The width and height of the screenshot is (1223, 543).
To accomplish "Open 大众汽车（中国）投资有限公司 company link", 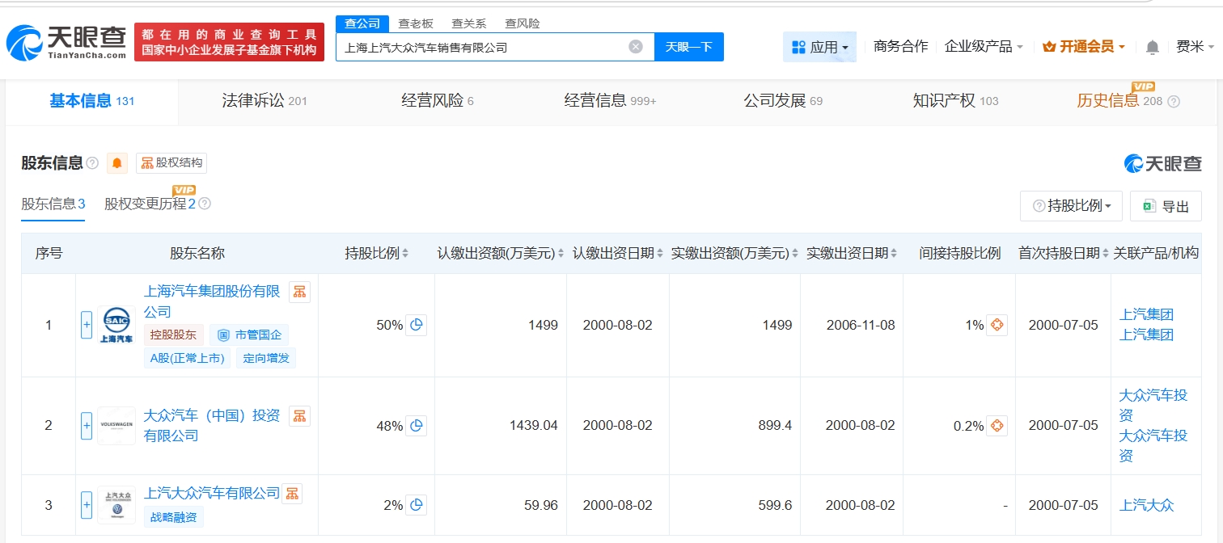I will [212, 426].
